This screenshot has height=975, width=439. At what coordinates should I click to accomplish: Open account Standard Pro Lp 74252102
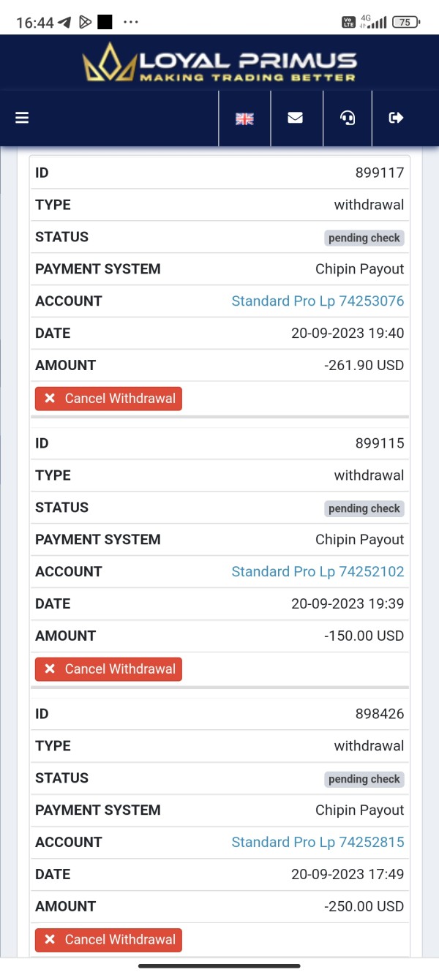(x=318, y=572)
